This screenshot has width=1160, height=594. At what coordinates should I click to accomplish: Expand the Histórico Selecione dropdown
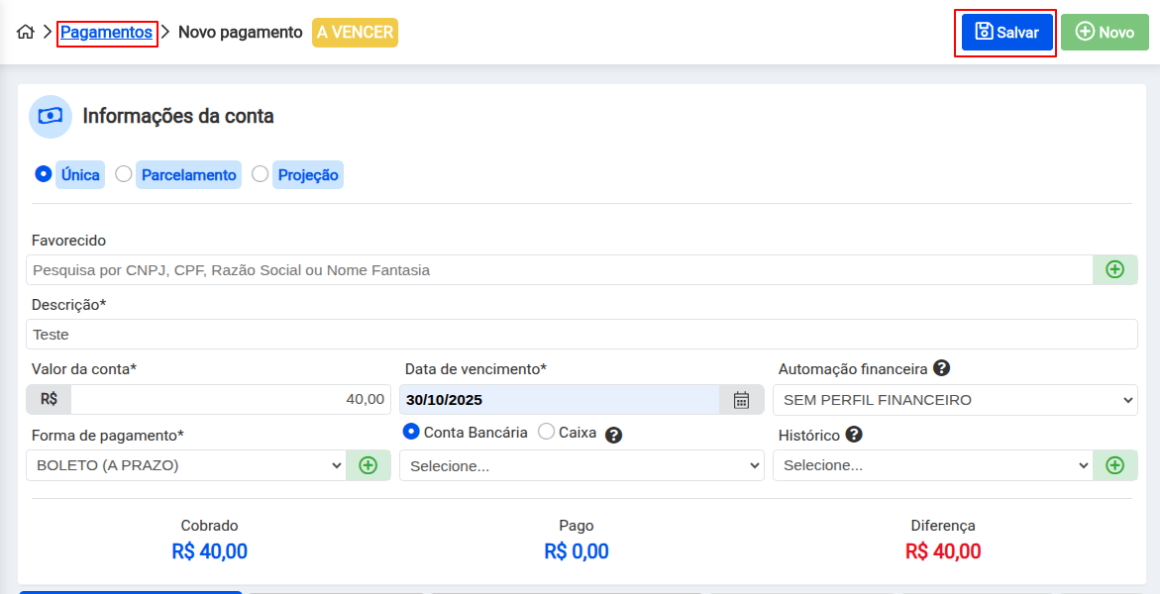click(x=931, y=465)
